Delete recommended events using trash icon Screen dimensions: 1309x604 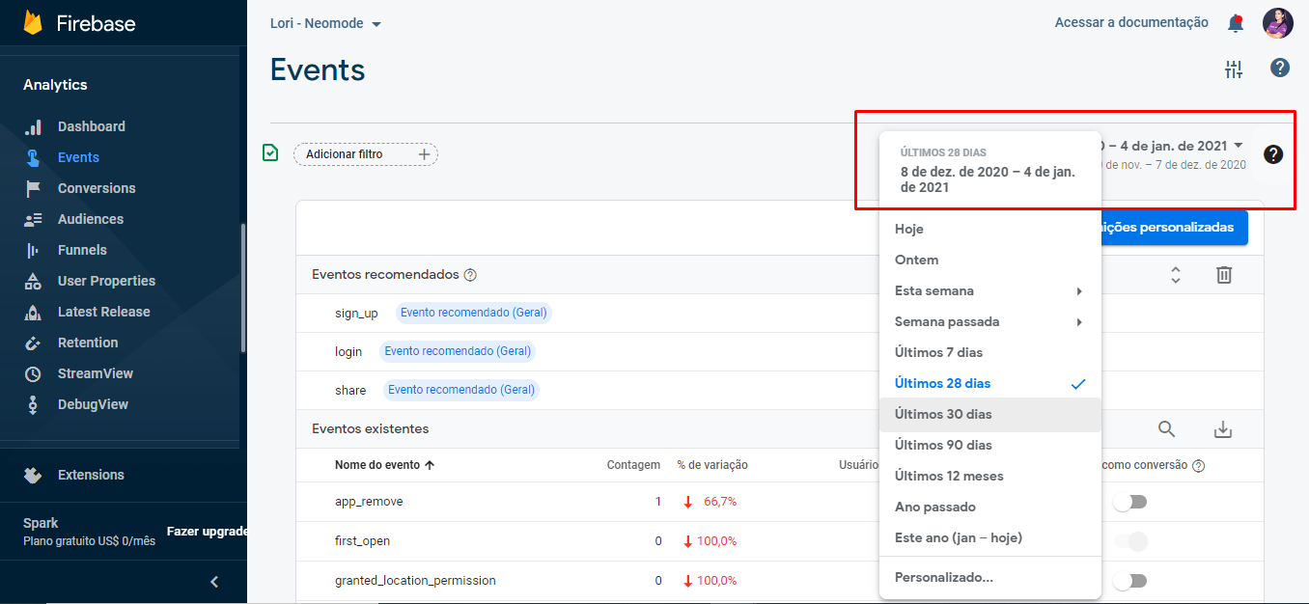1223,275
